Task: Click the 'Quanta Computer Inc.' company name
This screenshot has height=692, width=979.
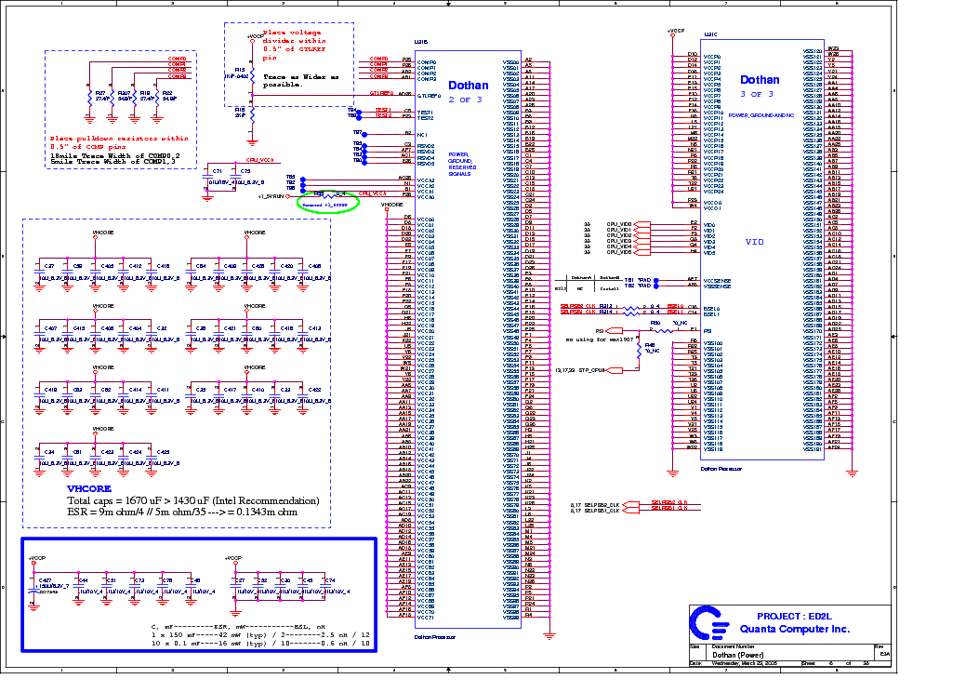Action: [x=795, y=629]
